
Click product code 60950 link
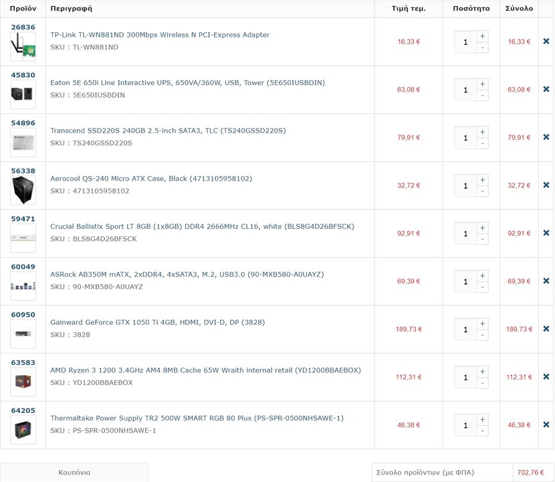tap(23, 315)
